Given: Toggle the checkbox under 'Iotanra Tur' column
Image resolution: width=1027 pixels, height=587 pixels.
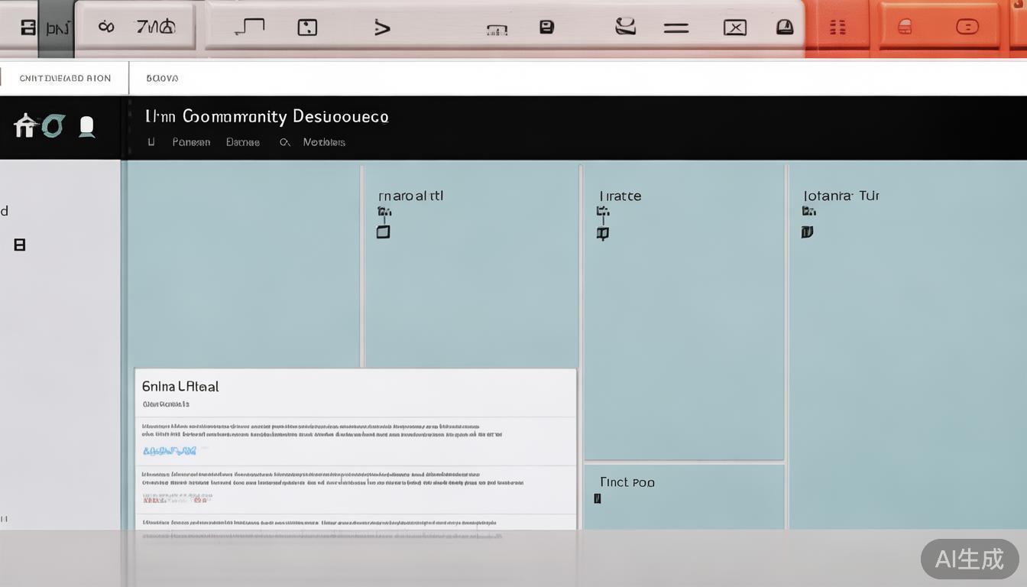Looking at the screenshot, I should point(807,232).
